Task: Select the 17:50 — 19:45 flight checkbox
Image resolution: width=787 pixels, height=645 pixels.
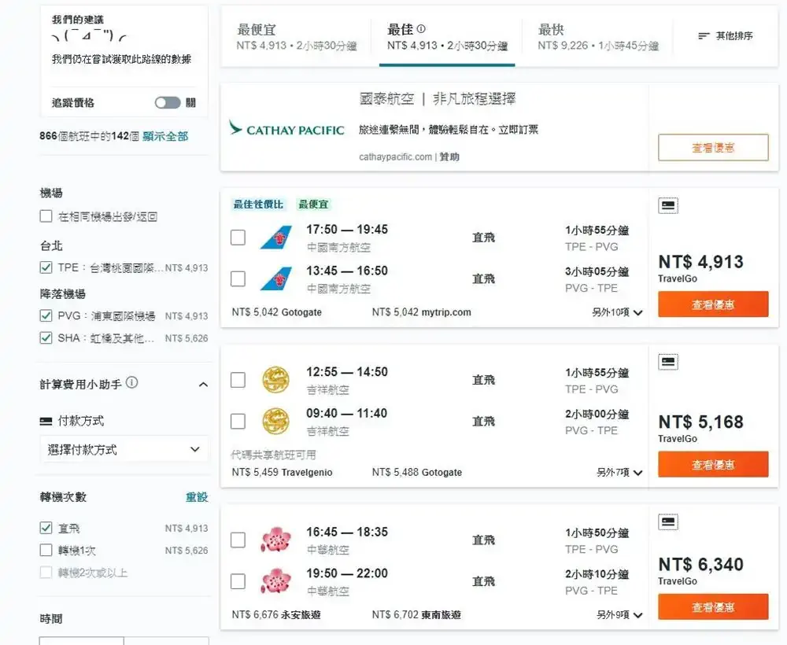Action: click(238, 238)
